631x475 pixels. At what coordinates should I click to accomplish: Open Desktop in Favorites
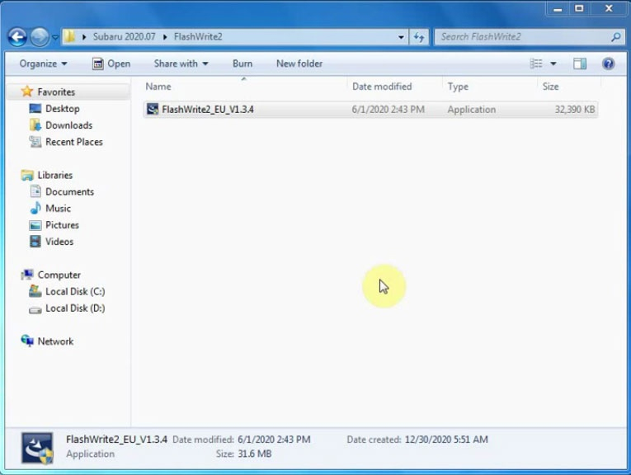(63, 109)
